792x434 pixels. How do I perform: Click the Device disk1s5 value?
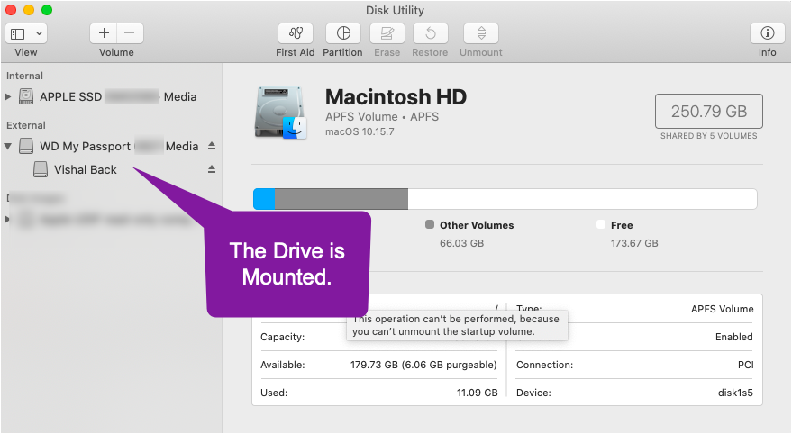[x=735, y=393]
